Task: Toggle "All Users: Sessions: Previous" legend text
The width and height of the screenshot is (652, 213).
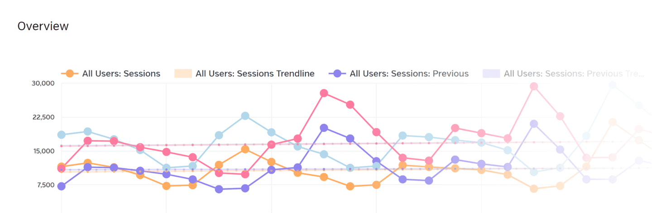Action: (x=409, y=74)
